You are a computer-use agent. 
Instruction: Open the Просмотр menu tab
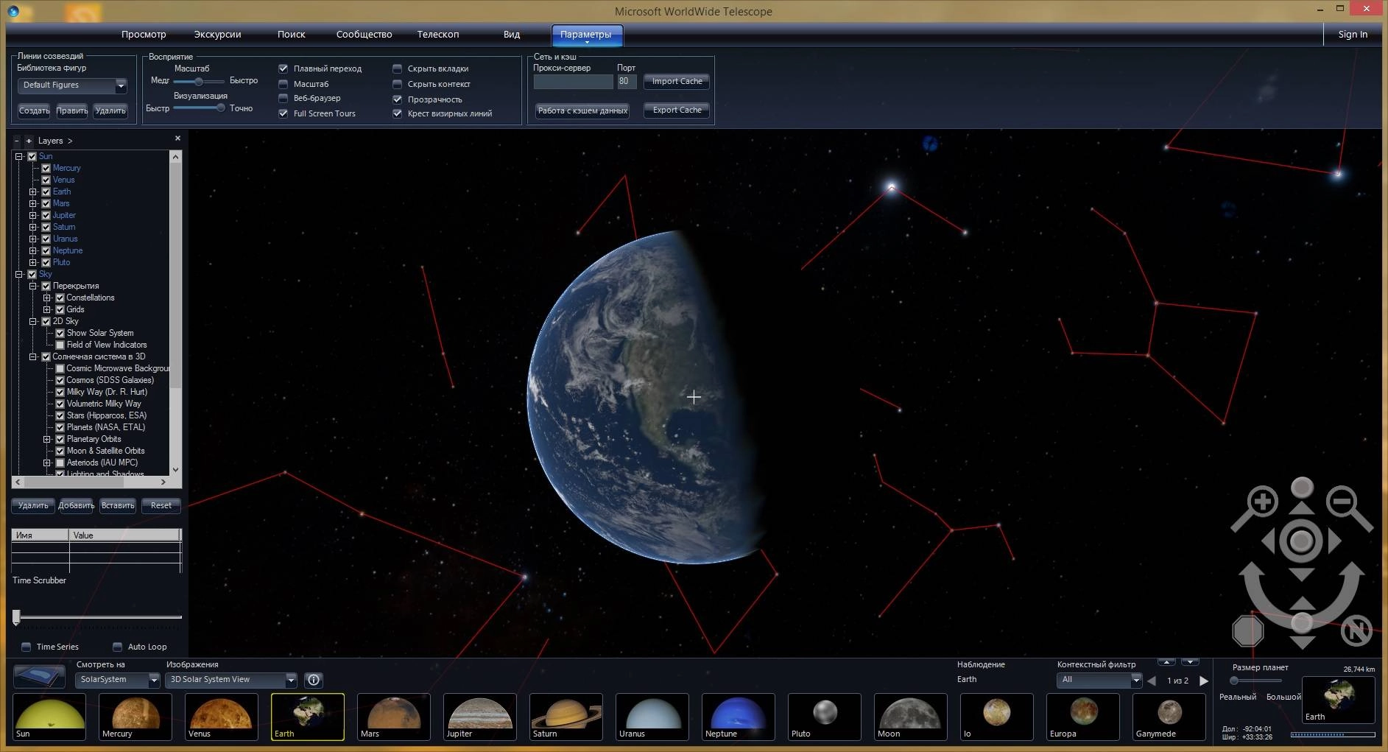(x=144, y=35)
